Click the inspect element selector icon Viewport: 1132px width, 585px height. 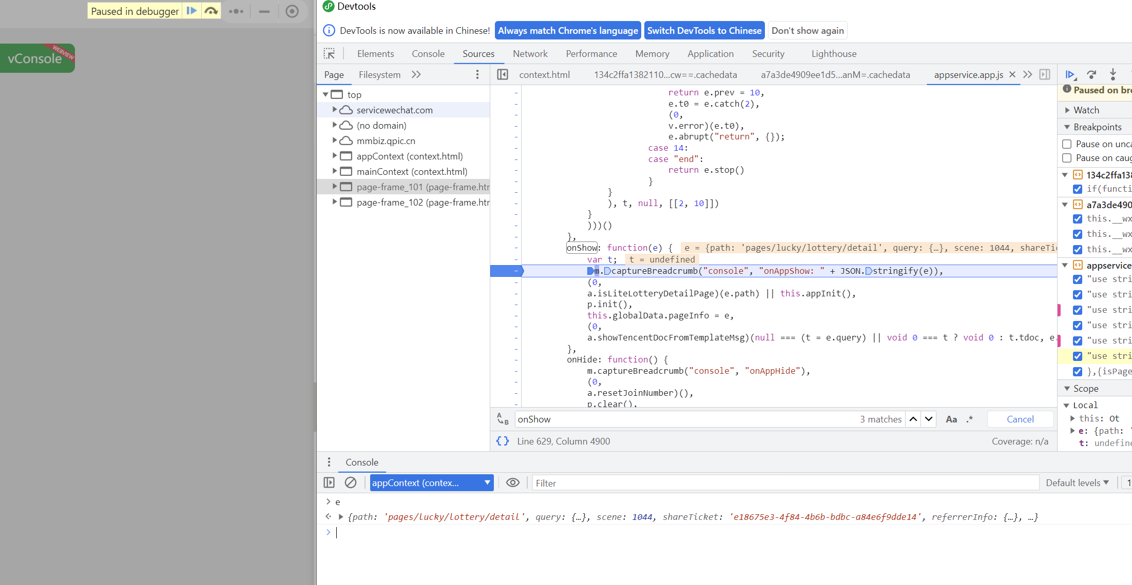point(329,54)
